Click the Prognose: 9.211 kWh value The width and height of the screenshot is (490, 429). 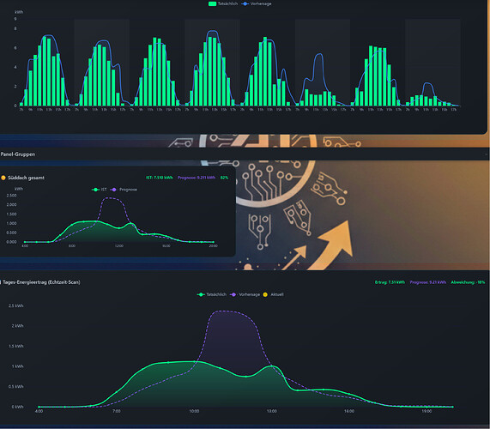[x=197, y=178]
